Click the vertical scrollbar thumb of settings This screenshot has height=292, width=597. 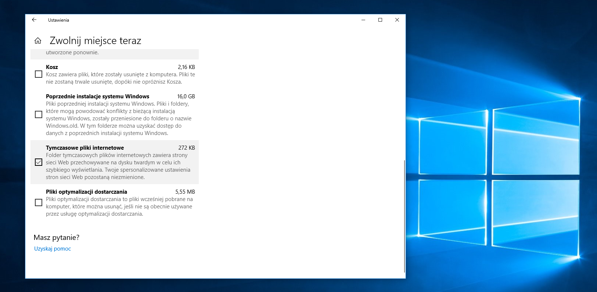(x=404, y=216)
